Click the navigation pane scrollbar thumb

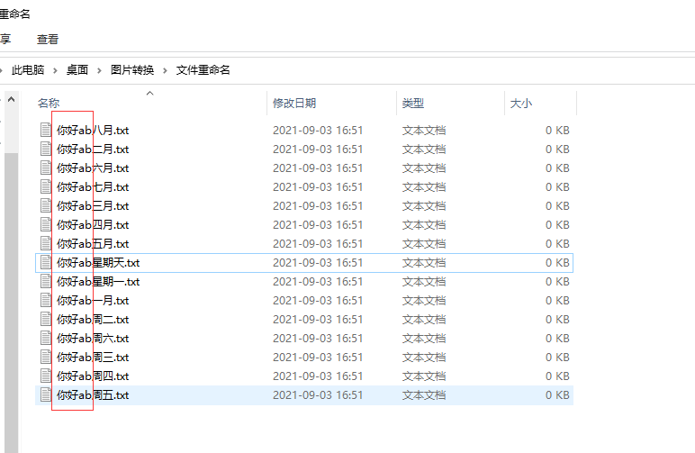click(12, 303)
